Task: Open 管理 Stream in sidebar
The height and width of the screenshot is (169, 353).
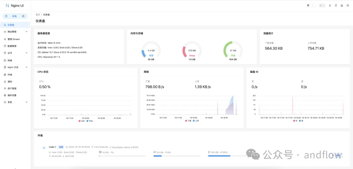Action: [13, 39]
